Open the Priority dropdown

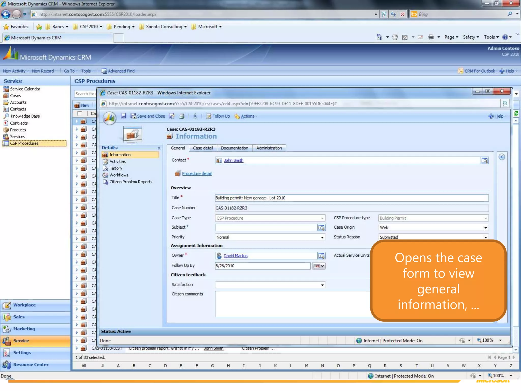[x=322, y=237]
